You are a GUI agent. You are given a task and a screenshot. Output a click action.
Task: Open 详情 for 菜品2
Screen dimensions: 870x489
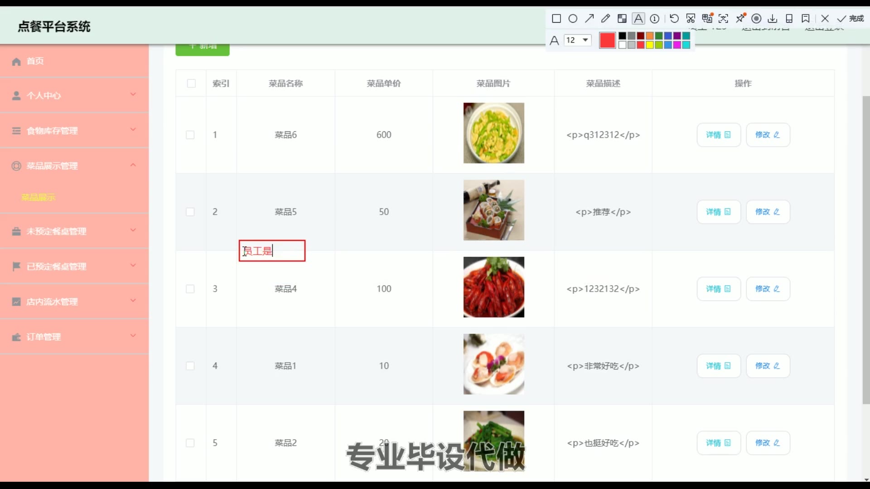[x=719, y=443]
